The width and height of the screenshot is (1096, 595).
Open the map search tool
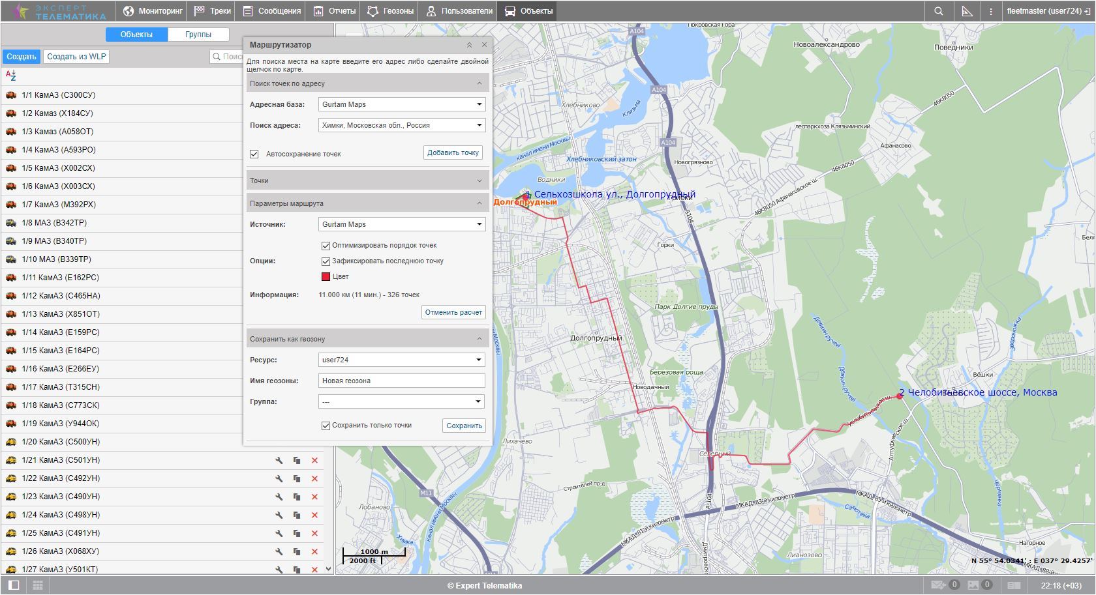click(938, 11)
